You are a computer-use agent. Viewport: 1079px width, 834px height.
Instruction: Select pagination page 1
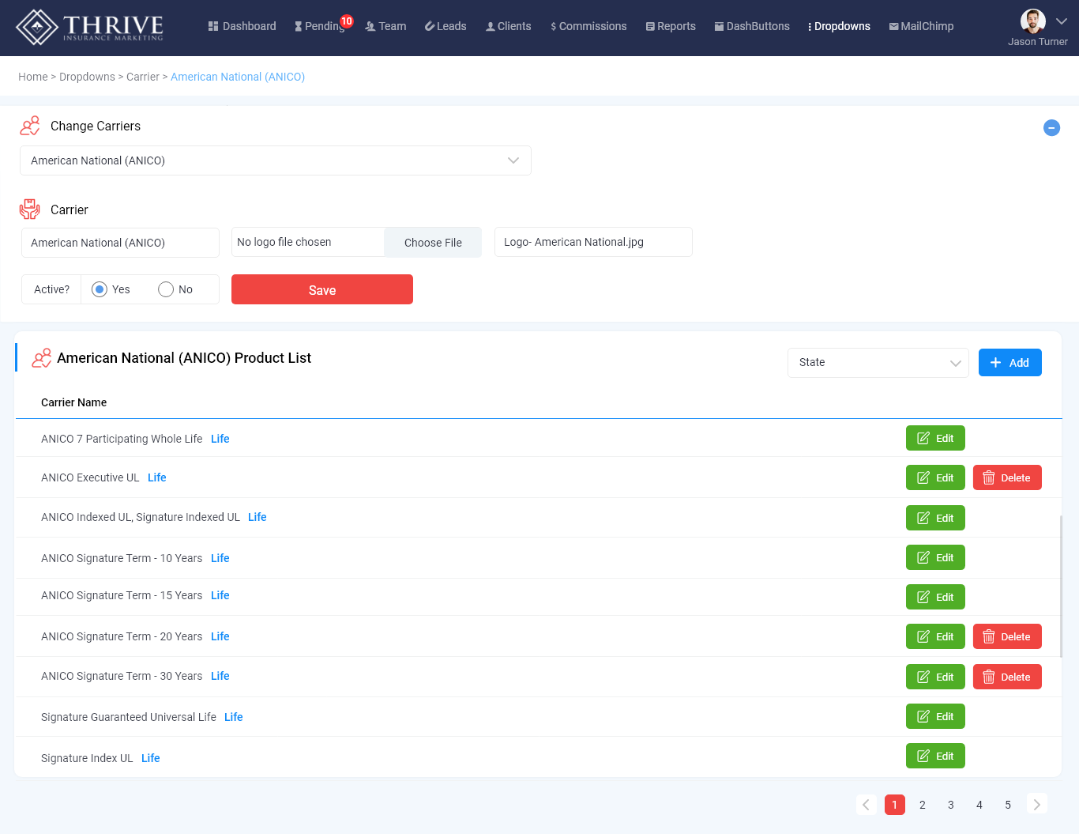click(894, 805)
